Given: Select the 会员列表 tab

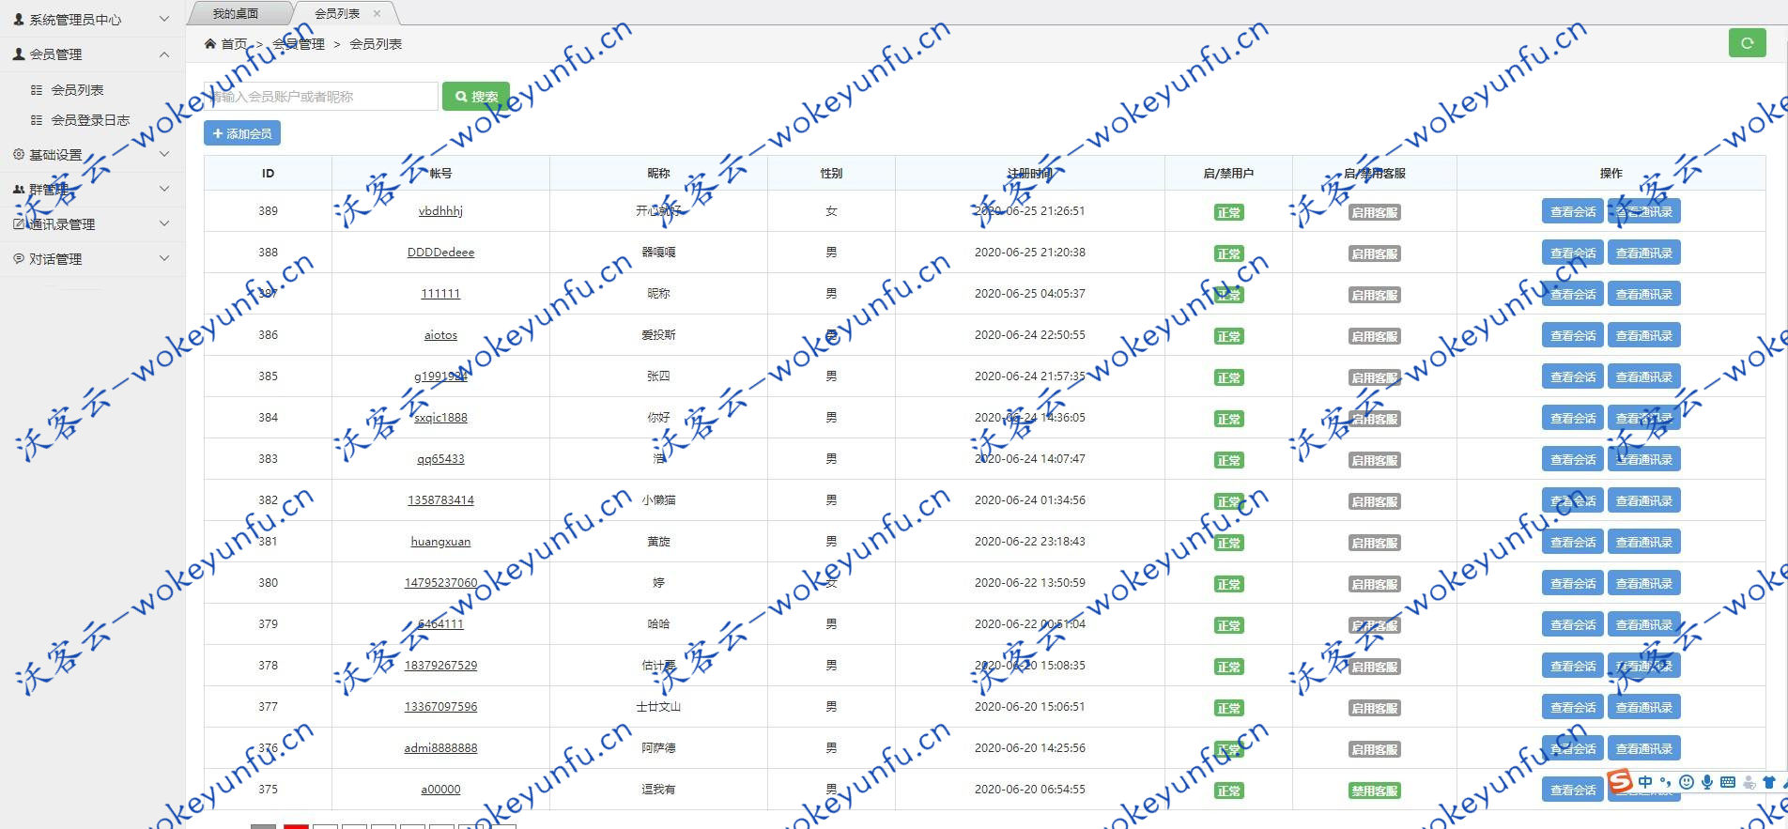Looking at the screenshot, I should [x=337, y=13].
